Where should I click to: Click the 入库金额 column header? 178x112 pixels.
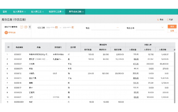click(x=163, y=50)
